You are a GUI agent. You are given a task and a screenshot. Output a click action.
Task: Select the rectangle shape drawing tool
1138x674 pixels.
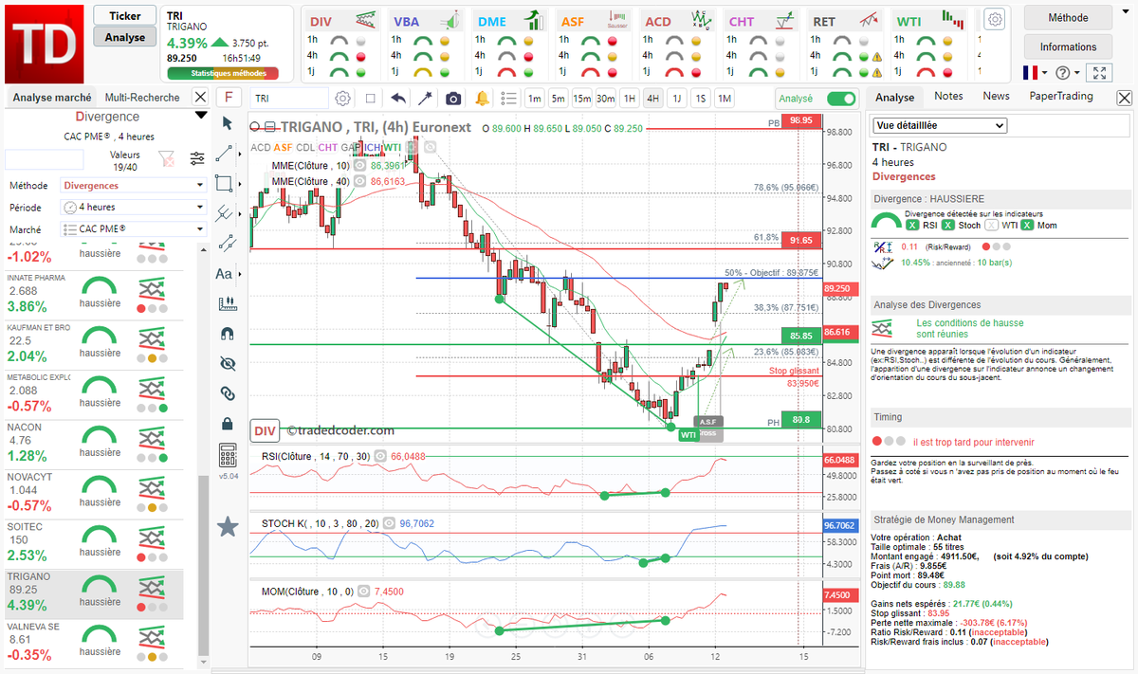(224, 182)
